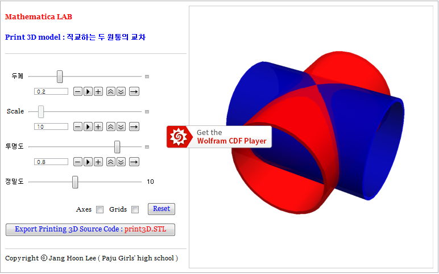The height and width of the screenshot is (274, 439).
Task: Enable the Grids checkbox
Action: (135, 209)
